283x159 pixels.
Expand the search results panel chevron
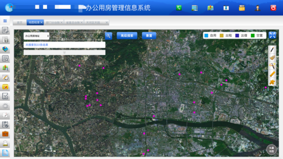pyautogui.click(x=65, y=52)
